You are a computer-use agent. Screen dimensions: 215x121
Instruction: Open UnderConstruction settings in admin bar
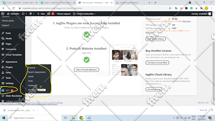[84, 14]
